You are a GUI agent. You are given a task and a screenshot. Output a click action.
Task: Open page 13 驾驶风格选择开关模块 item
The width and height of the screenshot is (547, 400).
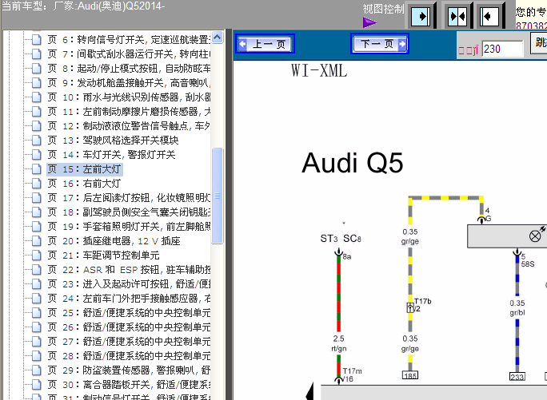coord(113,141)
